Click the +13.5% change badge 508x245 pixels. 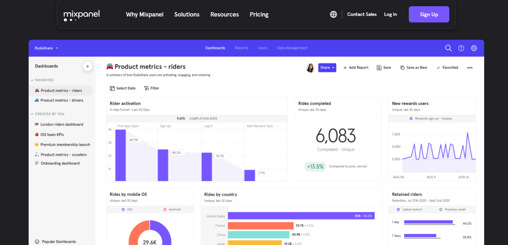pyautogui.click(x=315, y=167)
